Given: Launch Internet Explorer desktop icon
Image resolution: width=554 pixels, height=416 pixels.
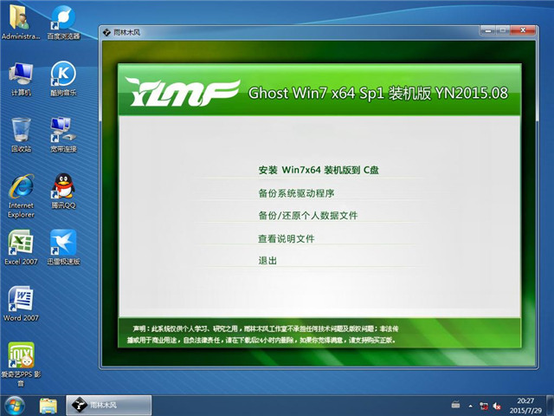Looking at the screenshot, I should [21, 197].
